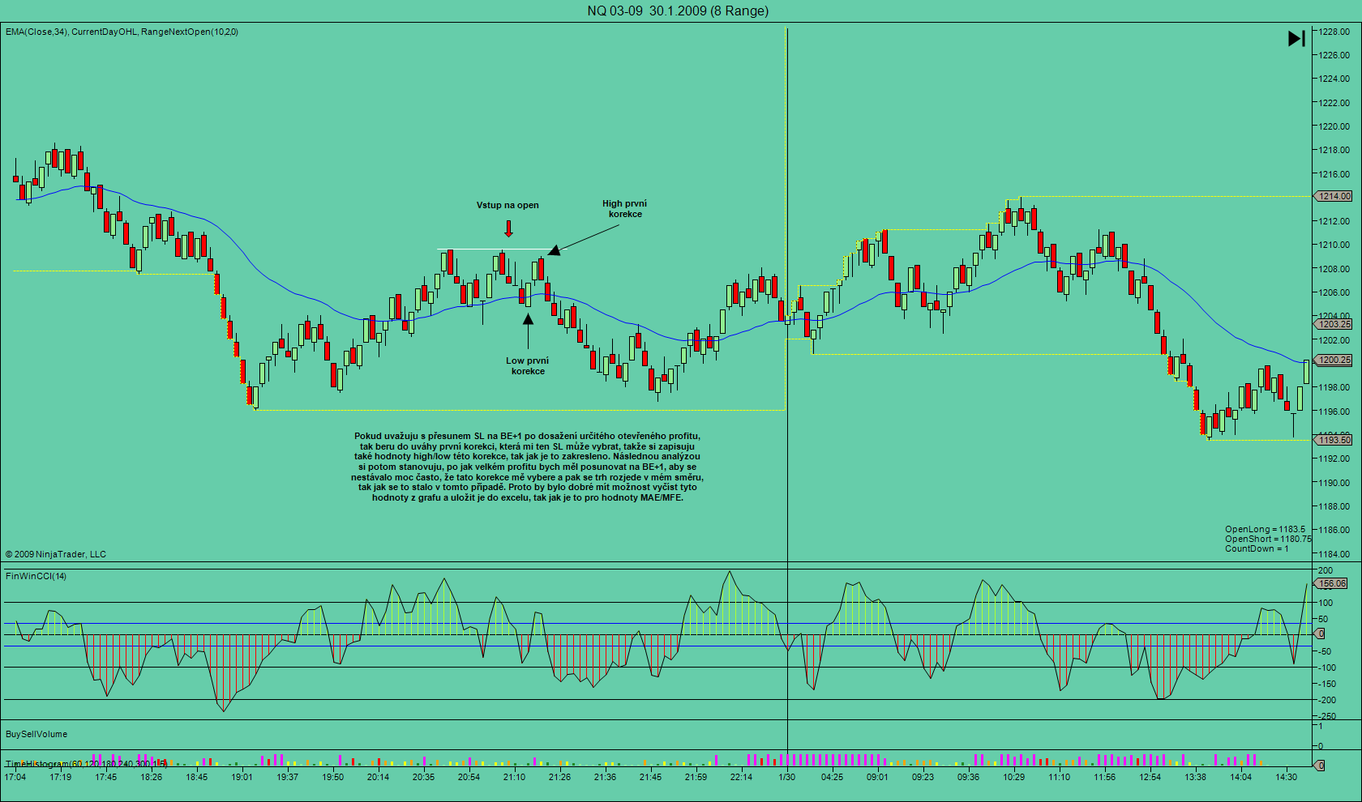Click the 14:30 time axis label
This screenshot has height=802, width=1362.
click(x=1287, y=777)
